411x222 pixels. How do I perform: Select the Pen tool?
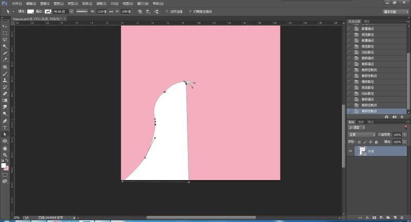[x=5, y=121]
